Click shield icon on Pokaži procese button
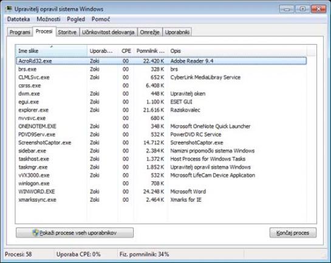The image size is (331, 263). (35, 233)
